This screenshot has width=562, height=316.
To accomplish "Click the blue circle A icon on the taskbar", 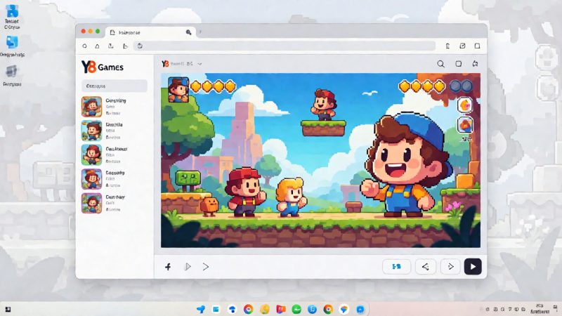I will pos(360,309).
